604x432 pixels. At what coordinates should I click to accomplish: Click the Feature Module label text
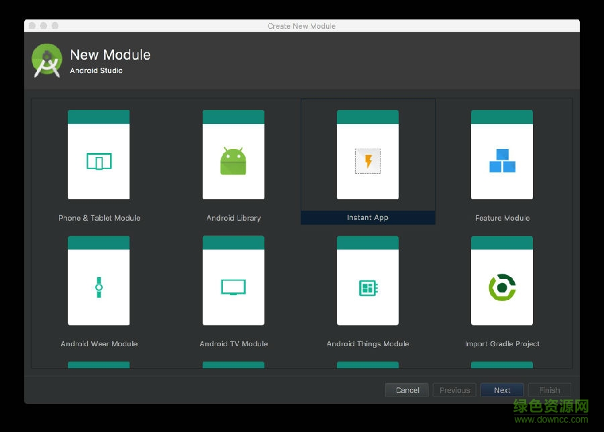502,218
